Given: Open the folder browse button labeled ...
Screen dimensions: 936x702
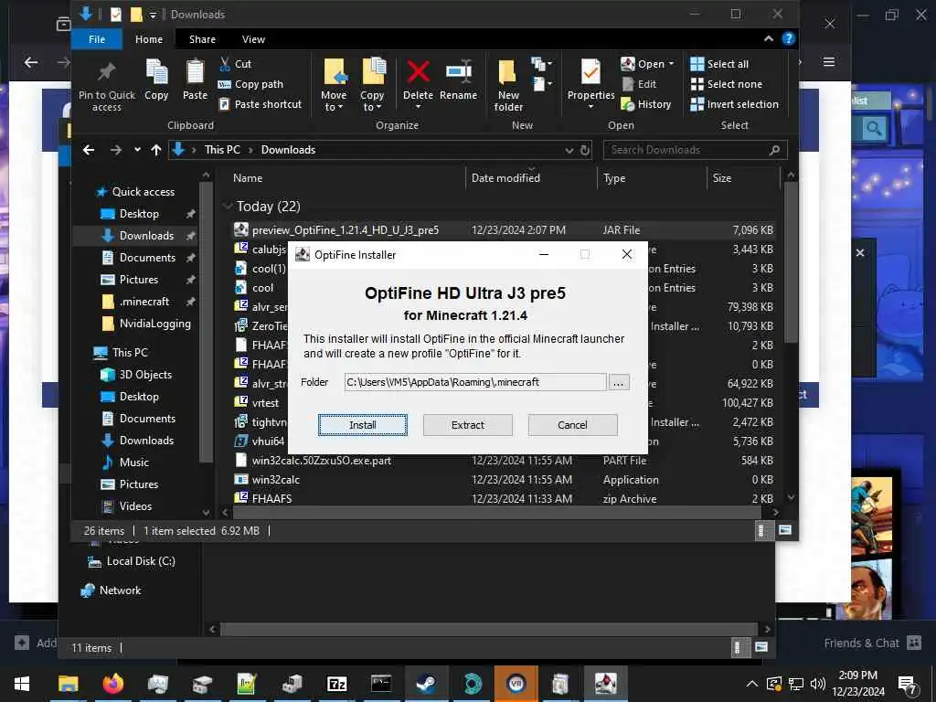Looking at the screenshot, I should 619,382.
